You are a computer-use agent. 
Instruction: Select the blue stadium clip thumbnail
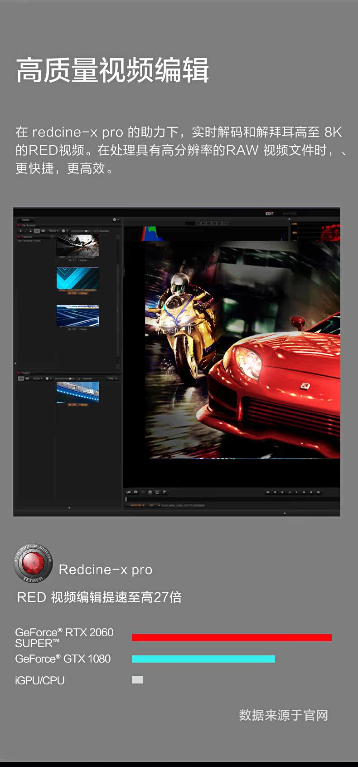click(x=77, y=315)
